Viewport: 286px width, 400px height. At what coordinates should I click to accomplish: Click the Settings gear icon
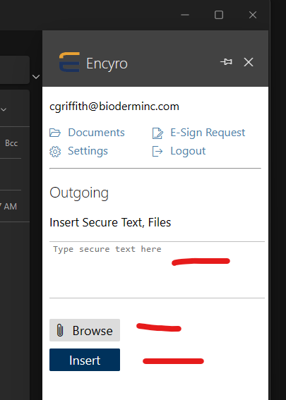pyautogui.click(x=55, y=152)
